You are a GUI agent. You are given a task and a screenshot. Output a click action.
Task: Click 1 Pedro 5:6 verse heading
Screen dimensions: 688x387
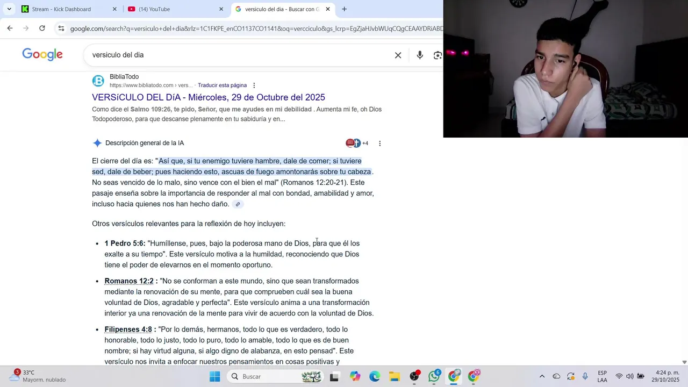(125, 243)
